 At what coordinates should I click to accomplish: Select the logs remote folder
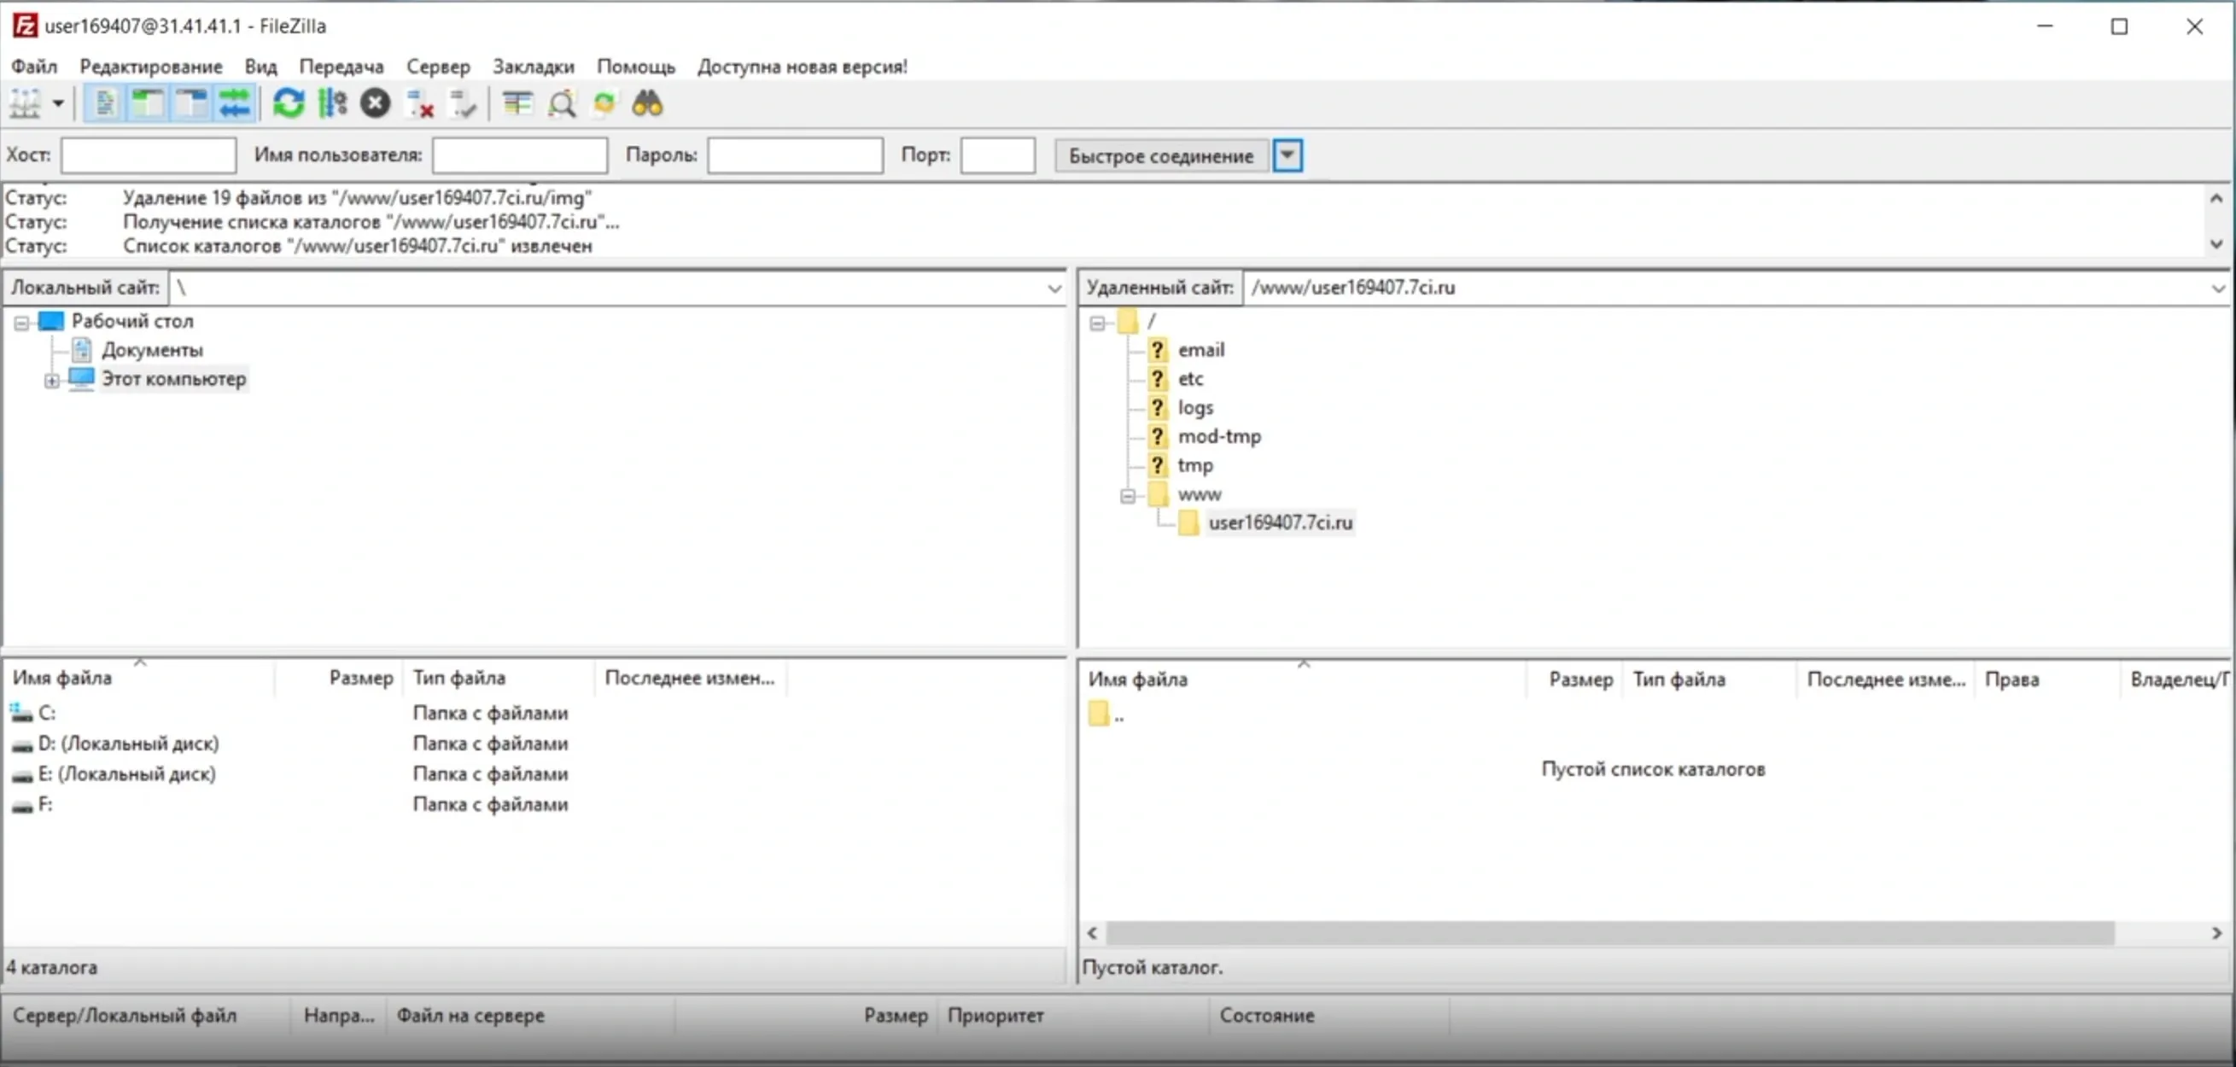[x=1195, y=407]
